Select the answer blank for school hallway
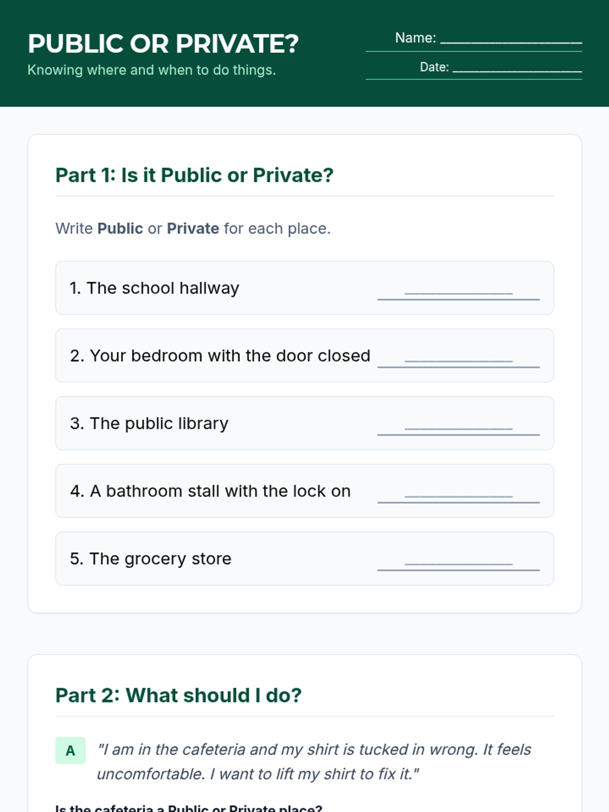The width and height of the screenshot is (609, 812). coord(458,289)
